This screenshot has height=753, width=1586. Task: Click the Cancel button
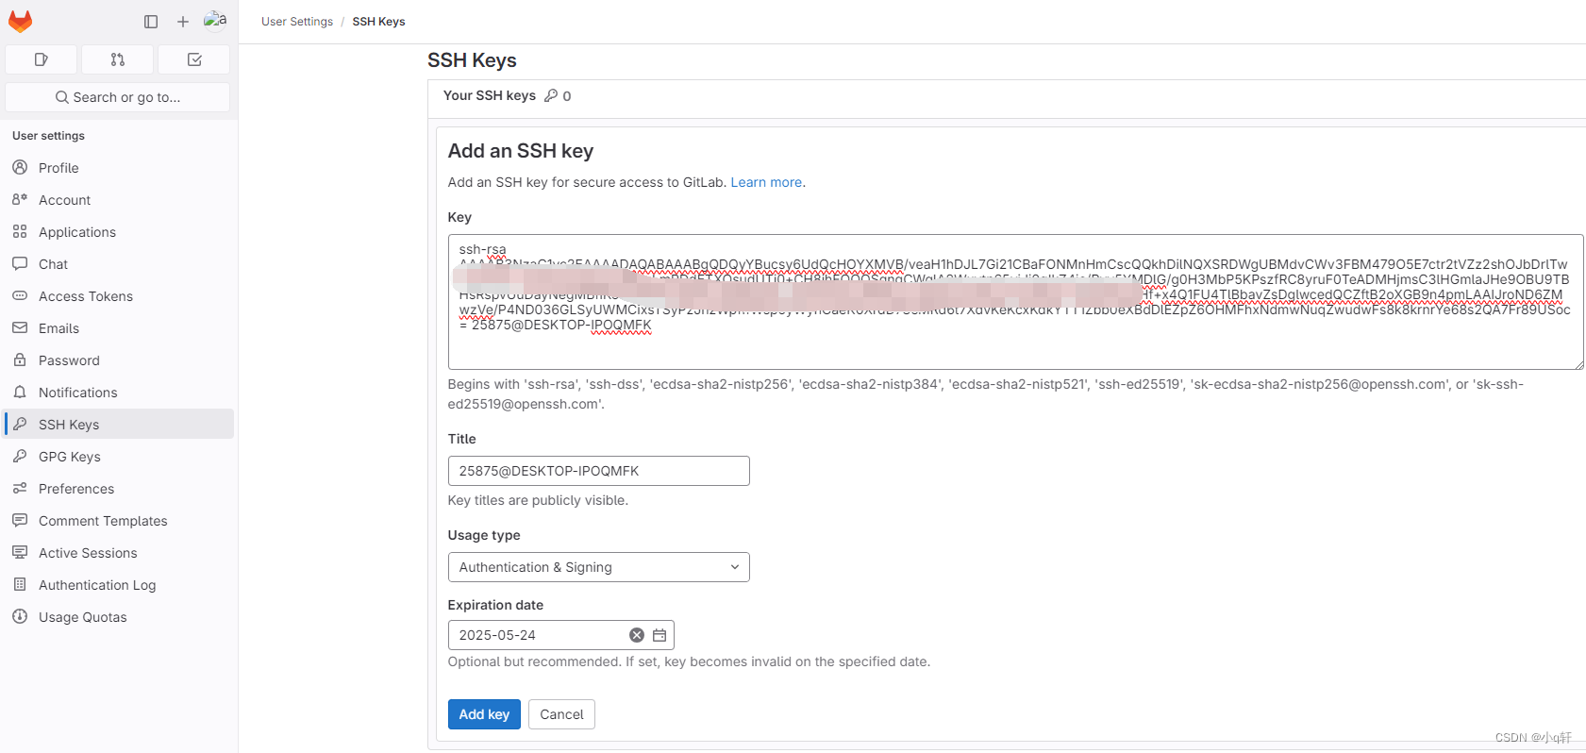pos(561,714)
